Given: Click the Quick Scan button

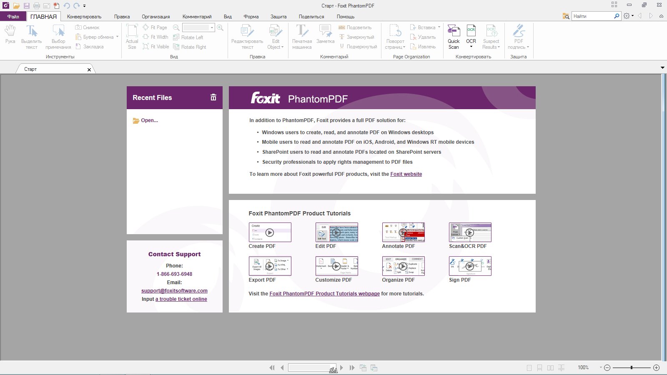Looking at the screenshot, I should point(454,37).
